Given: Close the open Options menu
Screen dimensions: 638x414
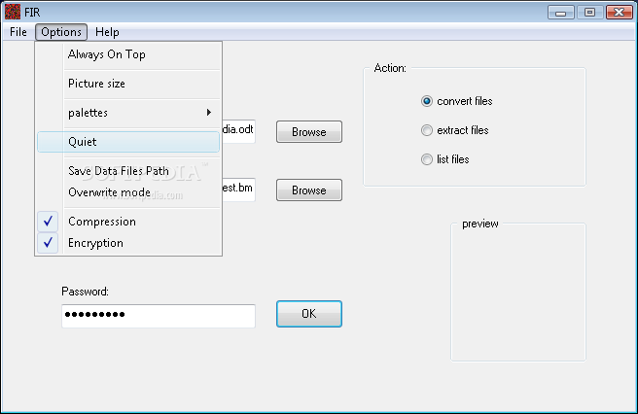Looking at the screenshot, I should pyautogui.click(x=61, y=32).
